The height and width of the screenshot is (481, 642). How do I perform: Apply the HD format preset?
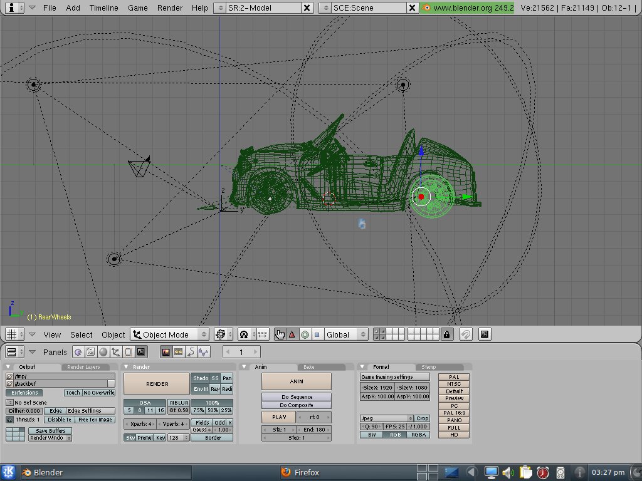454,435
